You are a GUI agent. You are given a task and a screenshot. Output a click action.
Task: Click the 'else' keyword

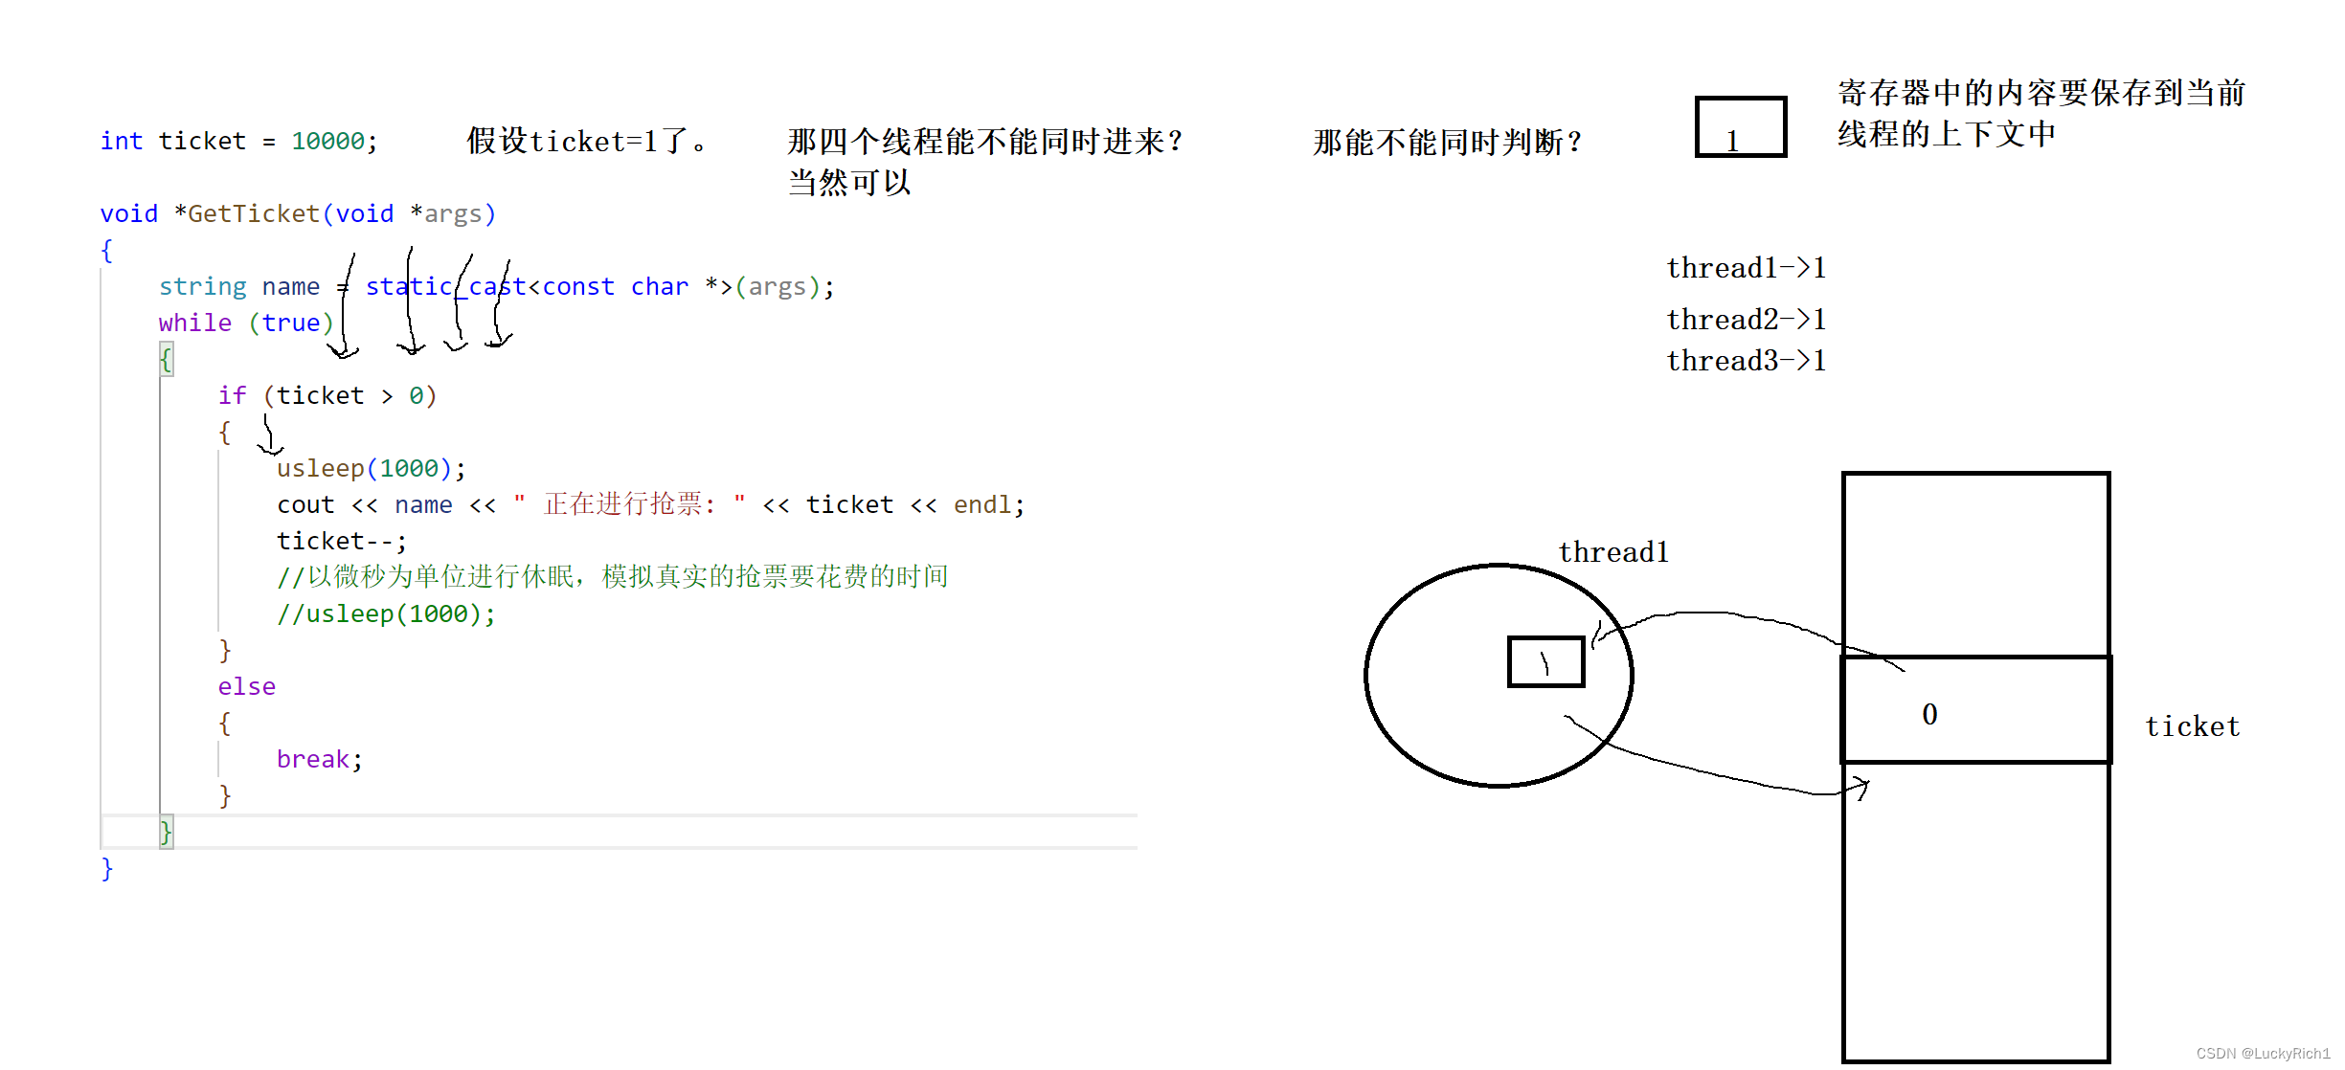247,686
